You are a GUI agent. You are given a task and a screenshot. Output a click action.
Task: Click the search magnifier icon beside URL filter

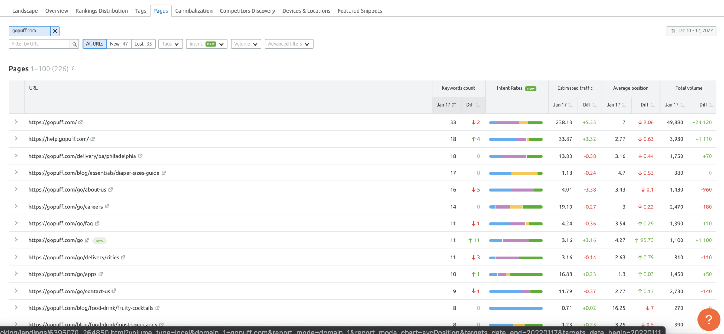75,44
